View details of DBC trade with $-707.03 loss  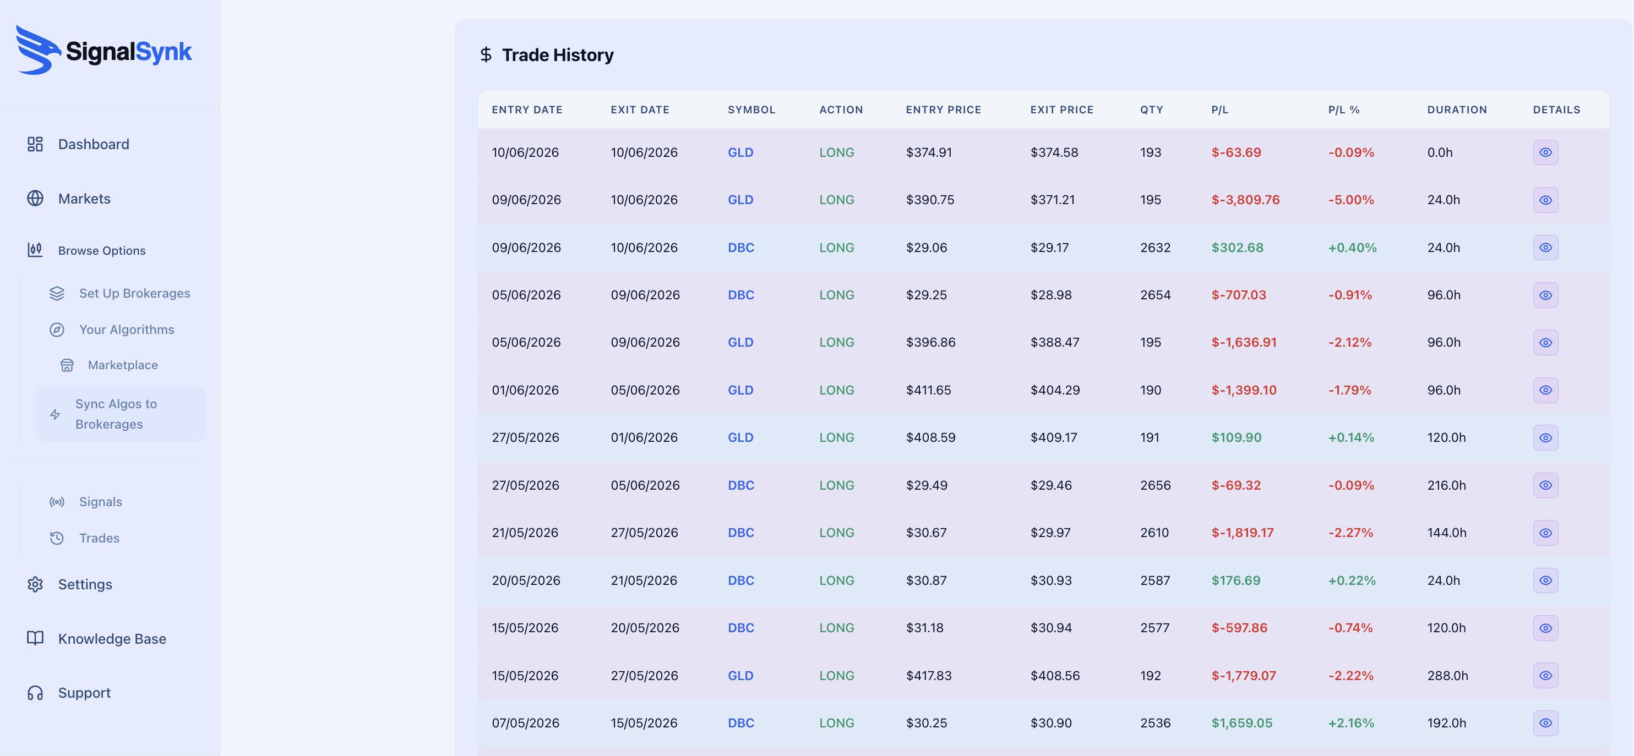click(x=1545, y=295)
